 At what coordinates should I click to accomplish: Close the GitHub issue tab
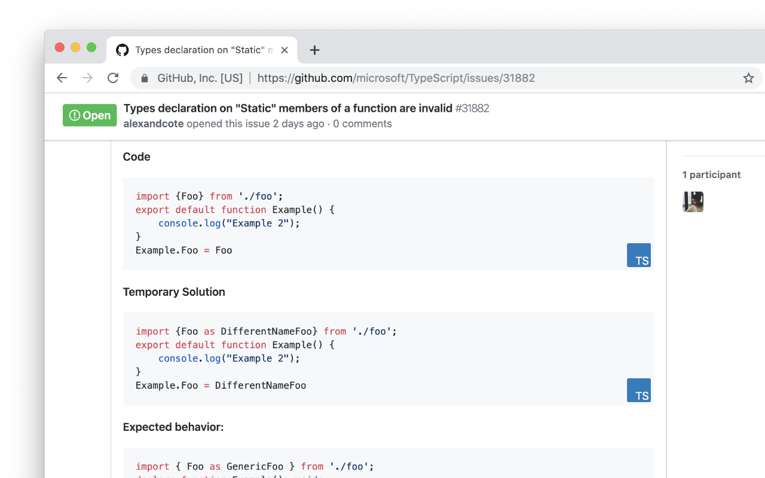(284, 50)
